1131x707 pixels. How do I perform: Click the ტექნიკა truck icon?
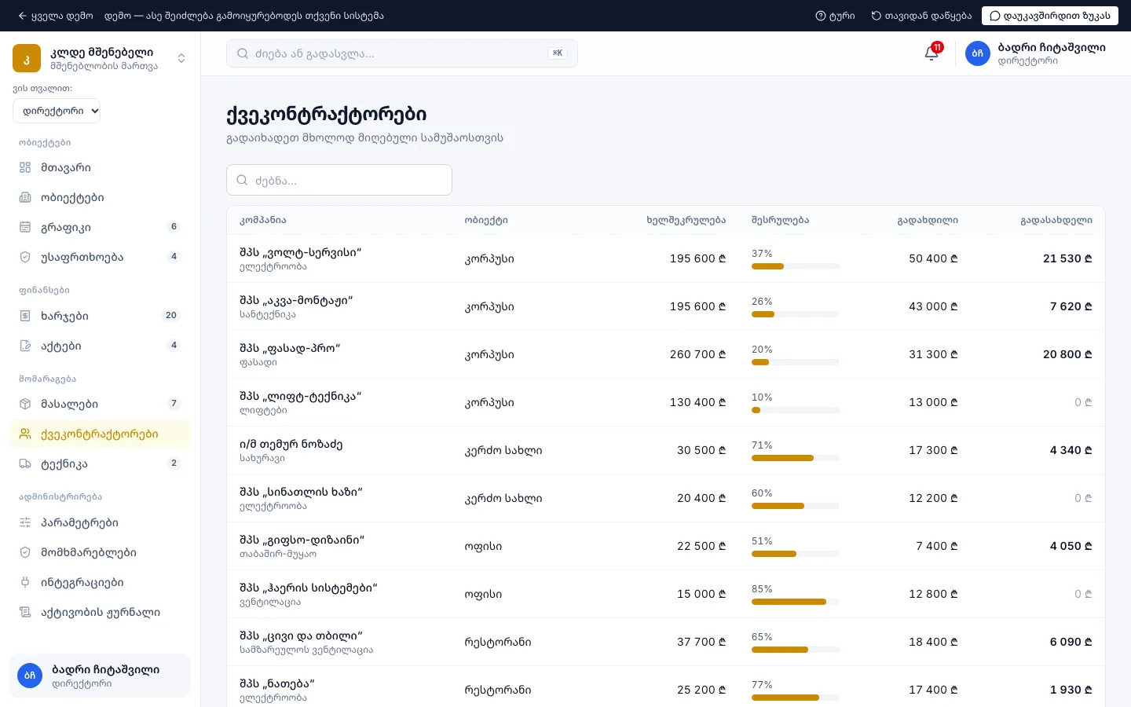point(25,463)
